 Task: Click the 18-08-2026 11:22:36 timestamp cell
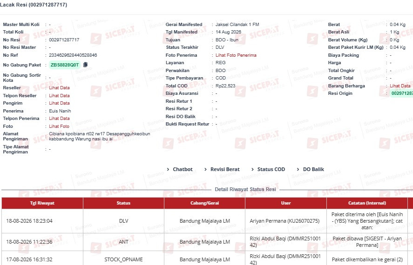42,242
